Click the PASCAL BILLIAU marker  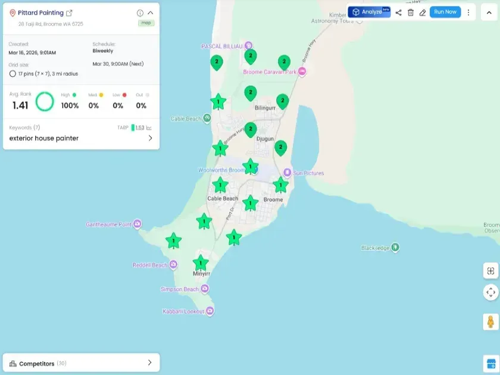tap(248, 46)
